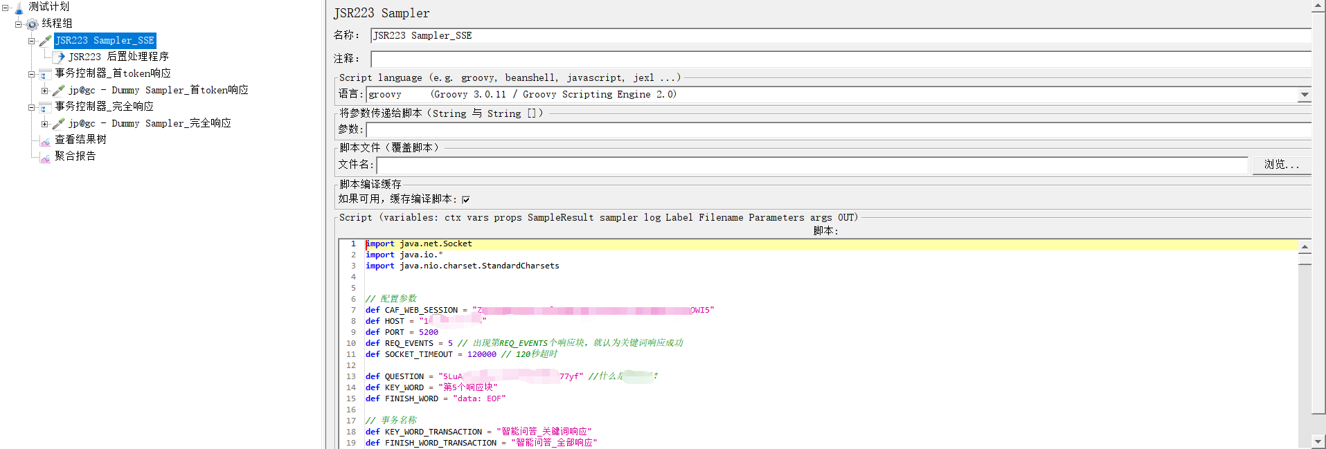Click the 'import java.net.Socket' code line
The image size is (1326, 449).
coord(419,244)
